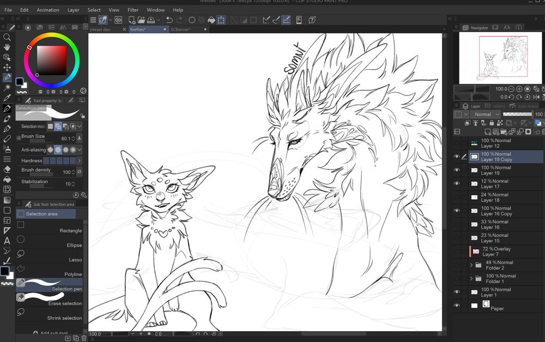Open CLIP STUDIO launcher icon
The width and height of the screenshot is (545, 342).
click(118, 20)
